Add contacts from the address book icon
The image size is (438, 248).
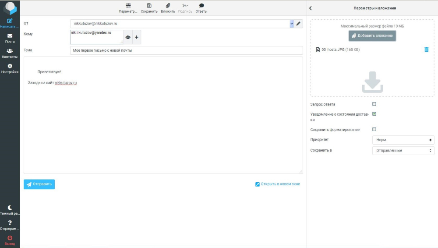[128, 37]
